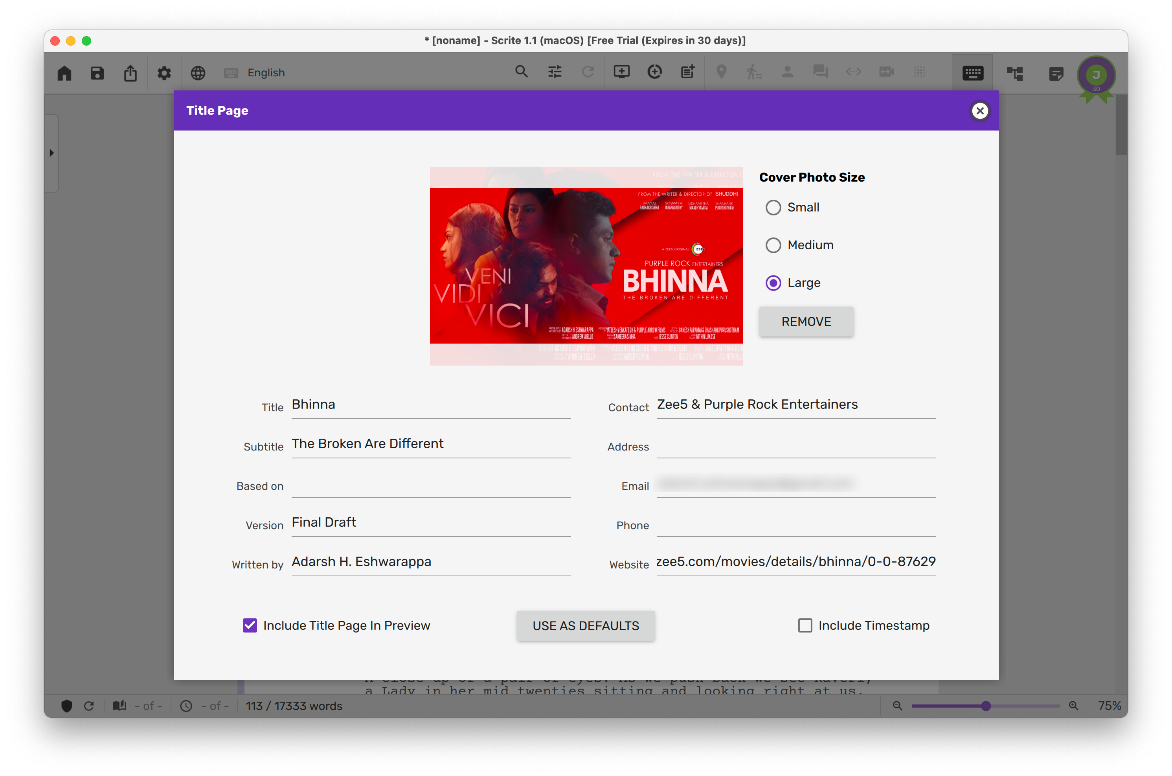Click the circled plus act-break icon
This screenshot has width=1172, height=776.
click(654, 72)
